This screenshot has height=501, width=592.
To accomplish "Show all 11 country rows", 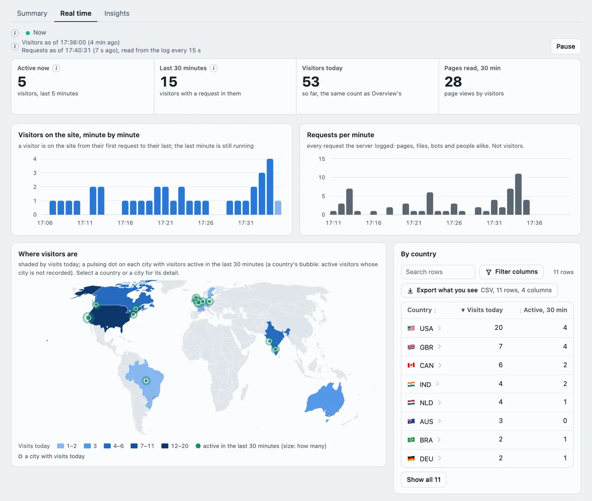I will click(x=423, y=480).
